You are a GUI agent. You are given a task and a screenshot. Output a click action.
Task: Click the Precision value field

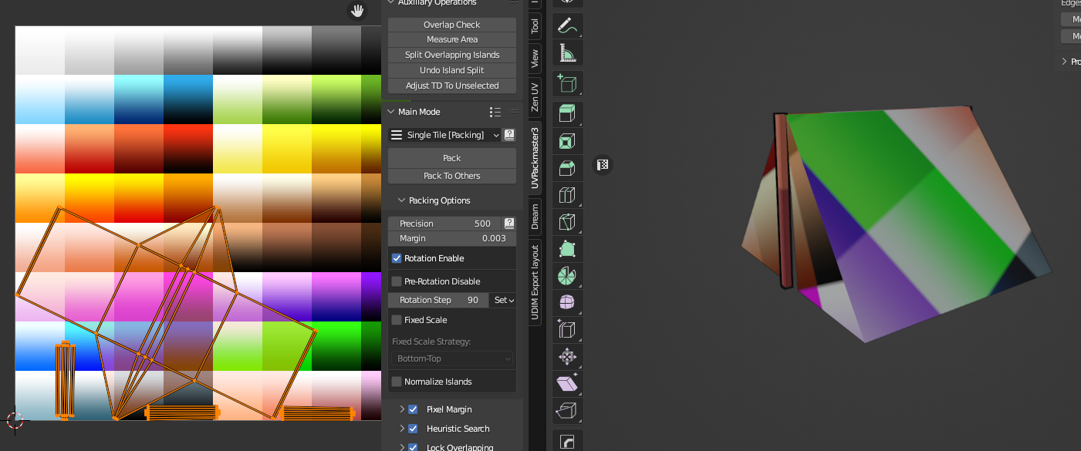click(x=445, y=224)
